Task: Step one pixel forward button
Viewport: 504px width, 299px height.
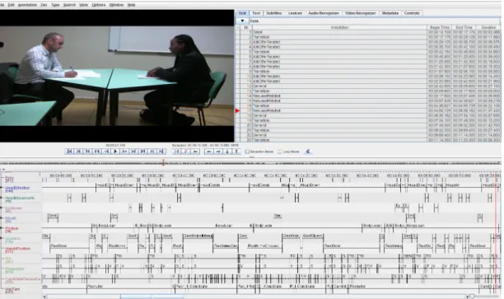Action: click(x=124, y=152)
